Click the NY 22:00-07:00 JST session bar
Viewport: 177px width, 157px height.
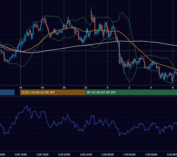pos(131,92)
